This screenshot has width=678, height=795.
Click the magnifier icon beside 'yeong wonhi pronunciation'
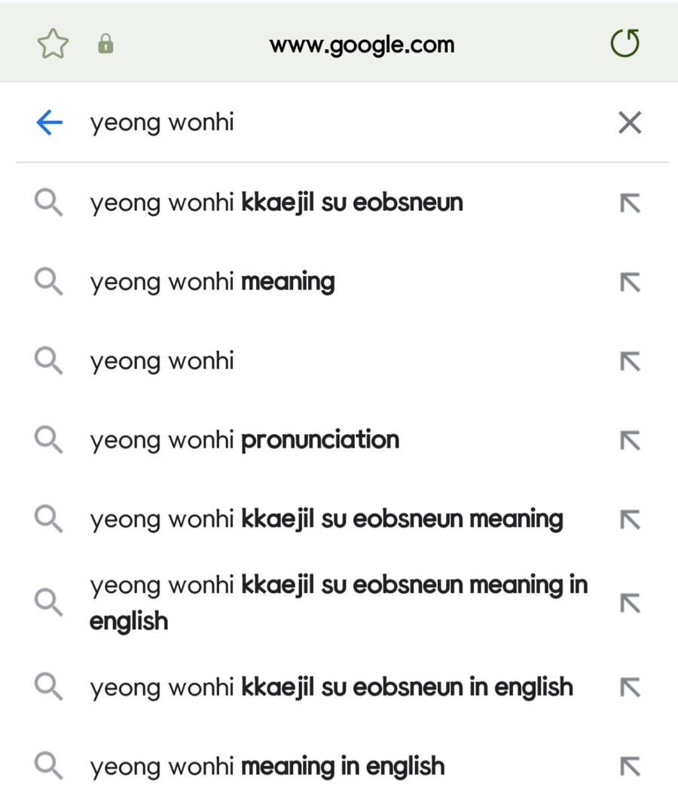tap(48, 440)
